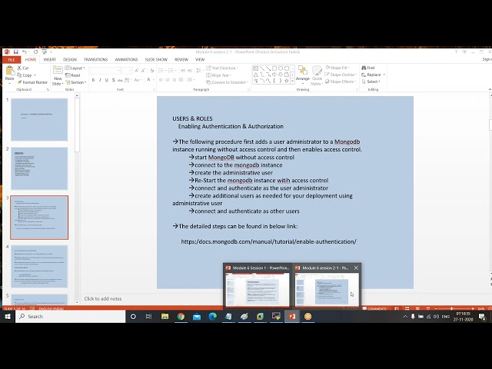492x369 pixels.
Task: Open Quick Styles gallery
Action: [x=317, y=75]
